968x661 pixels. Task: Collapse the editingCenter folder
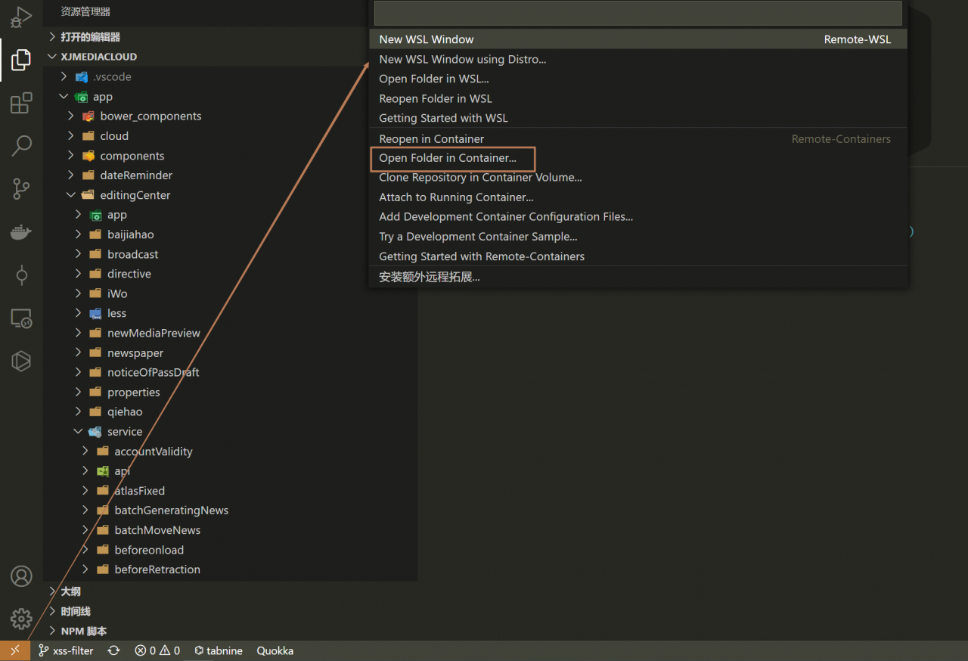(x=230, y=195)
